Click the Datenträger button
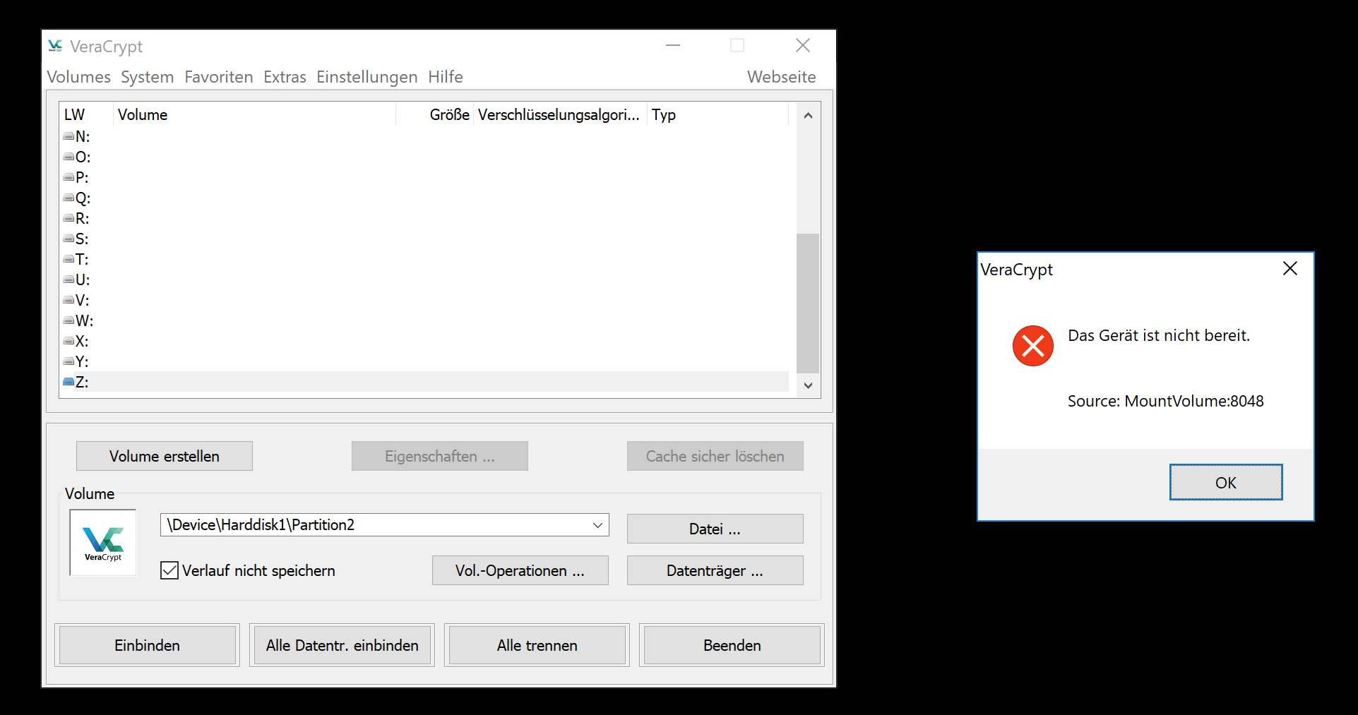 pos(715,570)
